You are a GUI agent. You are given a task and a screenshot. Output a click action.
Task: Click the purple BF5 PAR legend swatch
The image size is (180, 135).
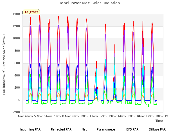coord(122,130)
